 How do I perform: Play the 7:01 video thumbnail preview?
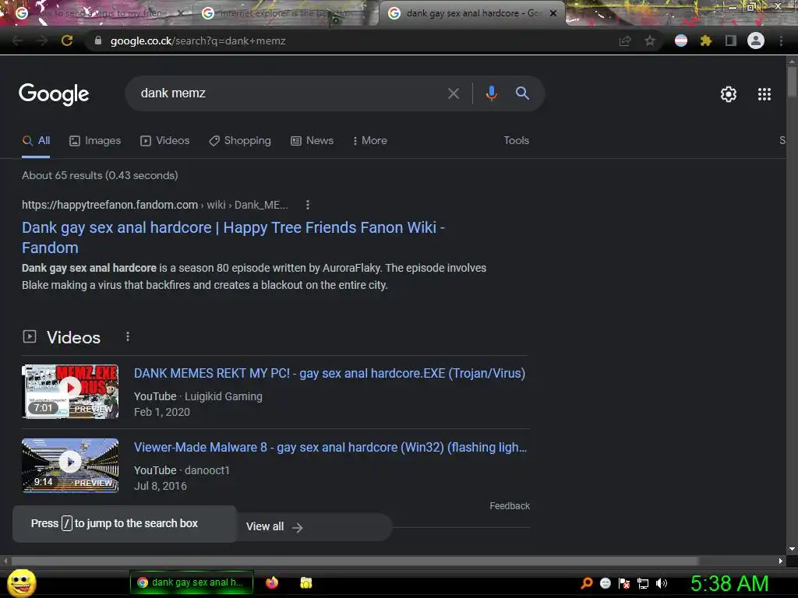tap(70, 392)
